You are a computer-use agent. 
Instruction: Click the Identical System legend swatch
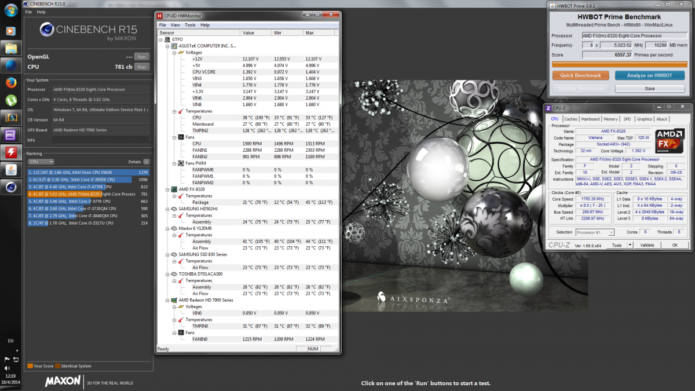[x=57, y=366]
